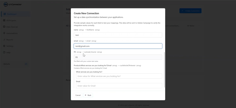
Task: Click the 'Enter value for Email' input
Action: pyautogui.click(x=119, y=86)
